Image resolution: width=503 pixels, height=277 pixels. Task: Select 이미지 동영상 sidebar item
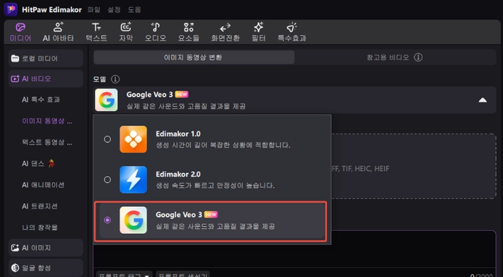coord(47,121)
